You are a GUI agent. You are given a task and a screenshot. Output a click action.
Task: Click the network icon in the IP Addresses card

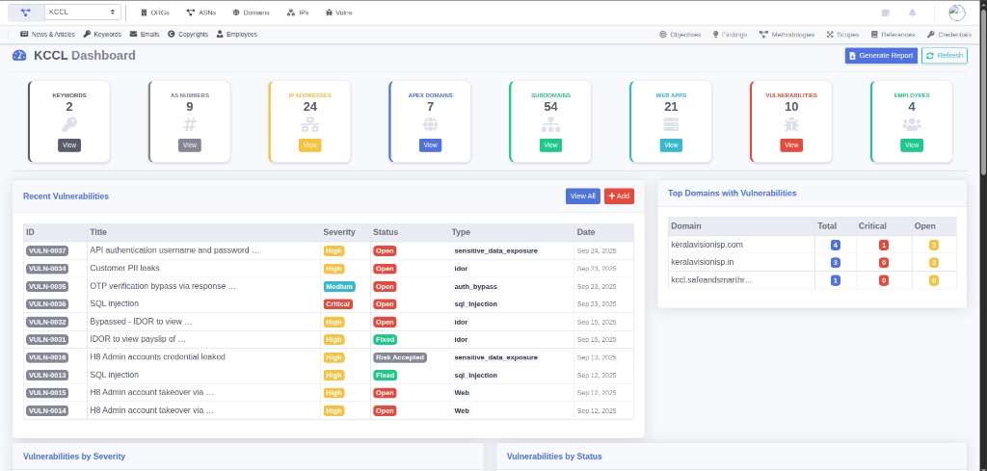tap(309, 124)
